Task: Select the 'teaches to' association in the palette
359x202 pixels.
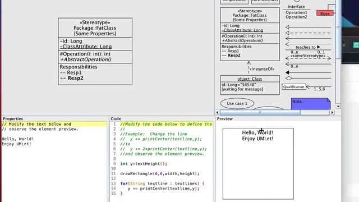Action: pyautogui.click(x=308, y=49)
